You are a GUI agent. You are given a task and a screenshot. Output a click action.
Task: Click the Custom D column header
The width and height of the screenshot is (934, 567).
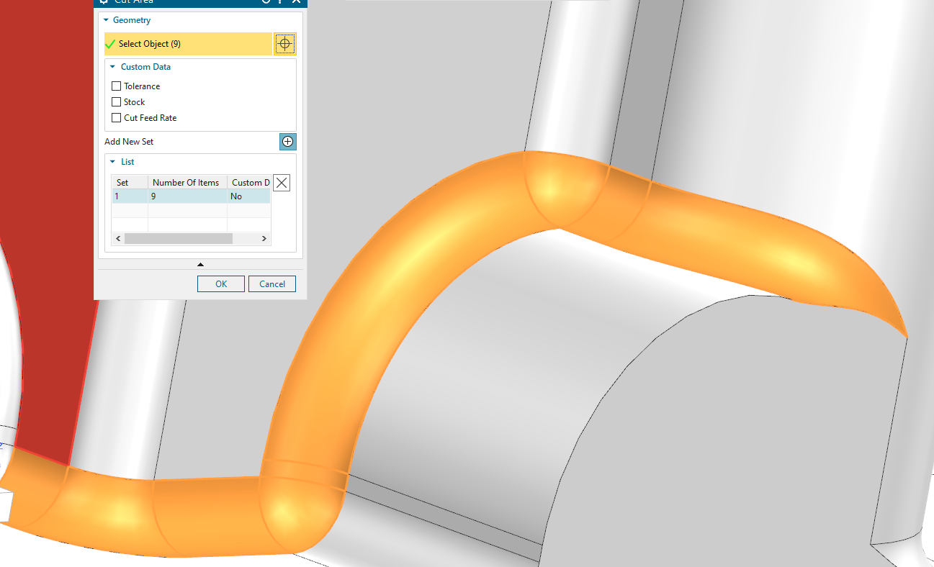249,183
